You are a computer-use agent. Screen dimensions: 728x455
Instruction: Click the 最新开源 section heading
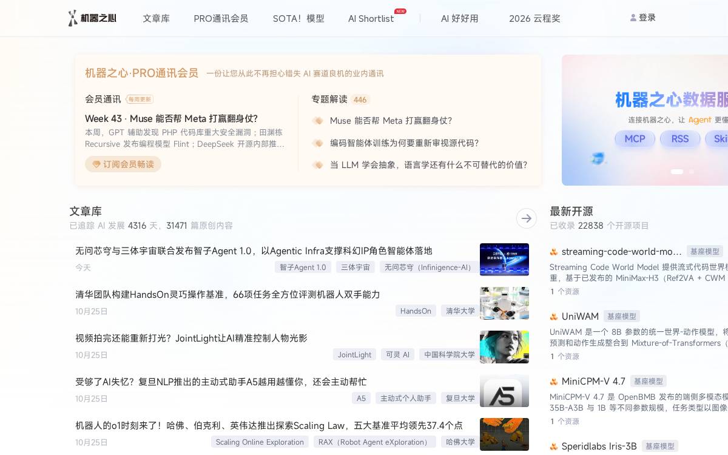571,211
